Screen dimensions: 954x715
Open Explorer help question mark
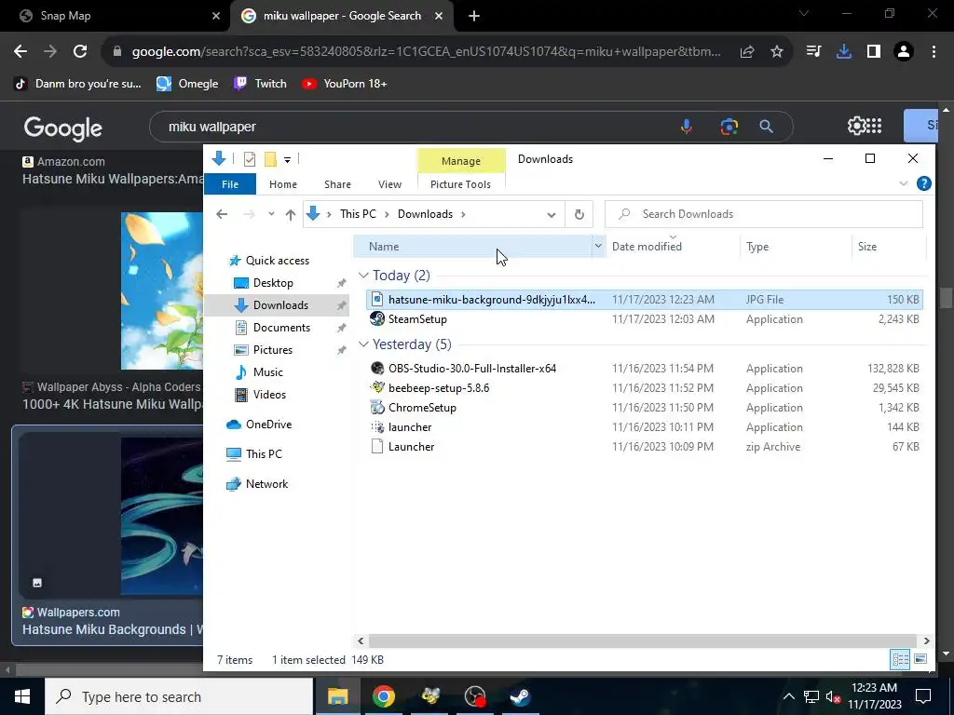click(x=923, y=183)
